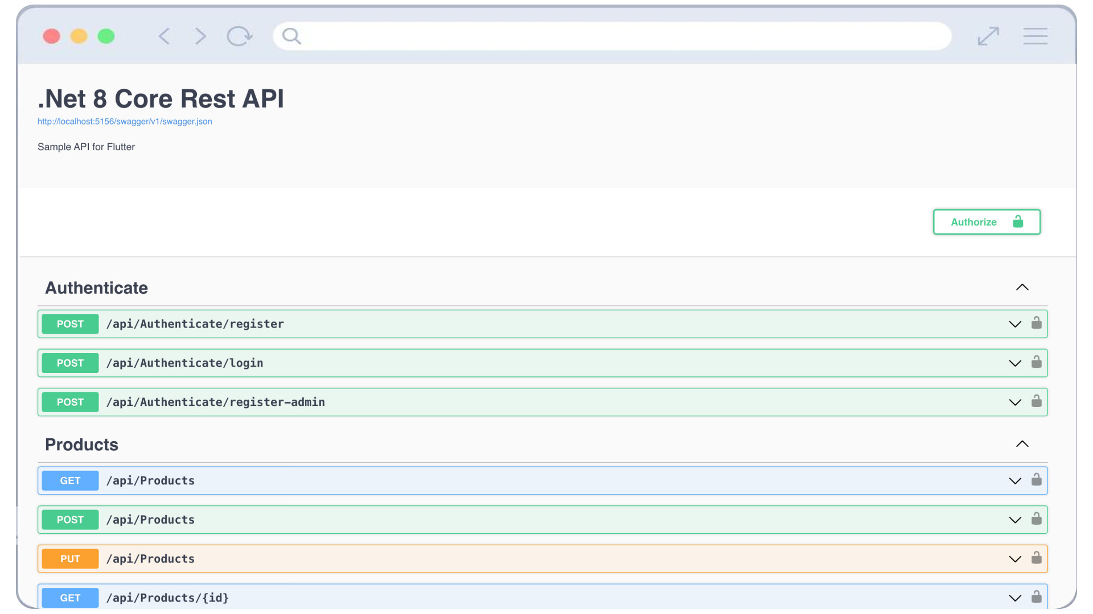Image resolution: width=1093 pixels, height=614 pixels.
Task: Expand the POST register-admin endpoint chevron
Action: point(1015,403)
